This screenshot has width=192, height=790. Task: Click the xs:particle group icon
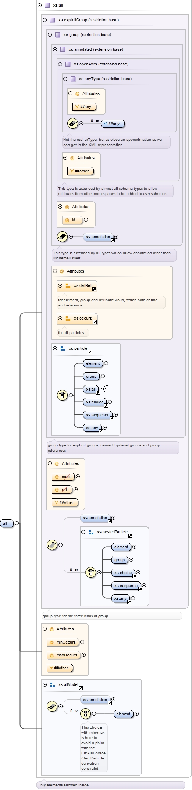[63, 348]
